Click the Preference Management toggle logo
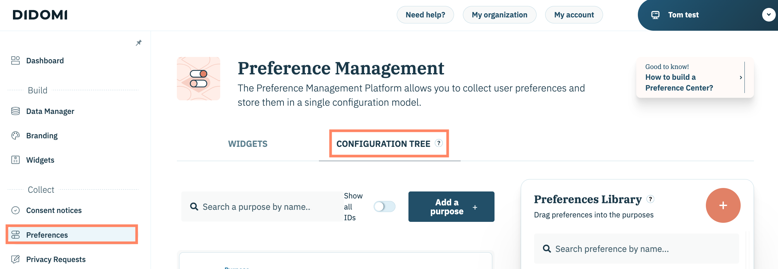 click(198, 79)
